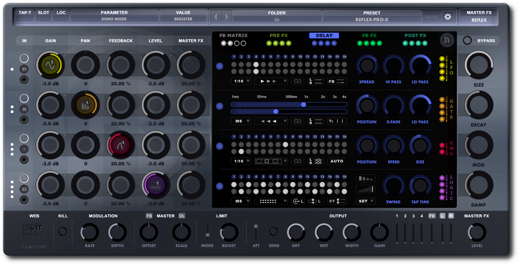This screenshot has height=265, width=519.
Task: Click the crossed L/R icon left of AUTO
Action: 316,161
